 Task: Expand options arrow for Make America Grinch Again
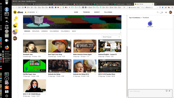tap(95, 54)
